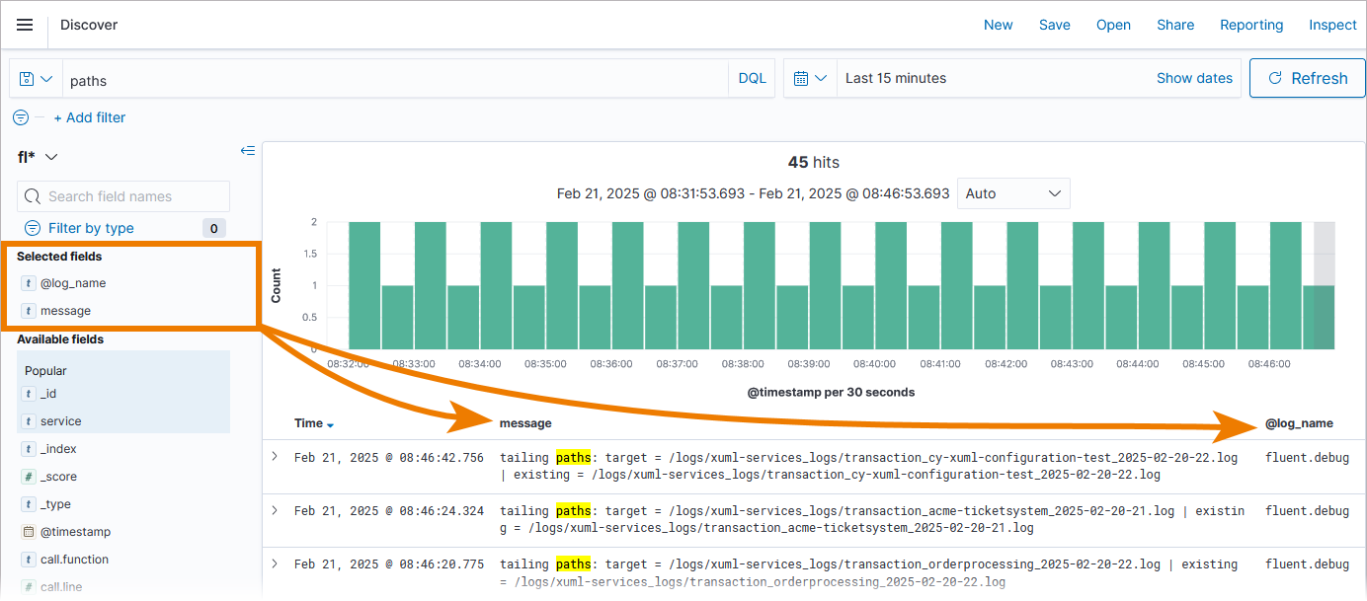Click the Refresh button
This screenshot has width=1367, height=601.
point(1308,78)
